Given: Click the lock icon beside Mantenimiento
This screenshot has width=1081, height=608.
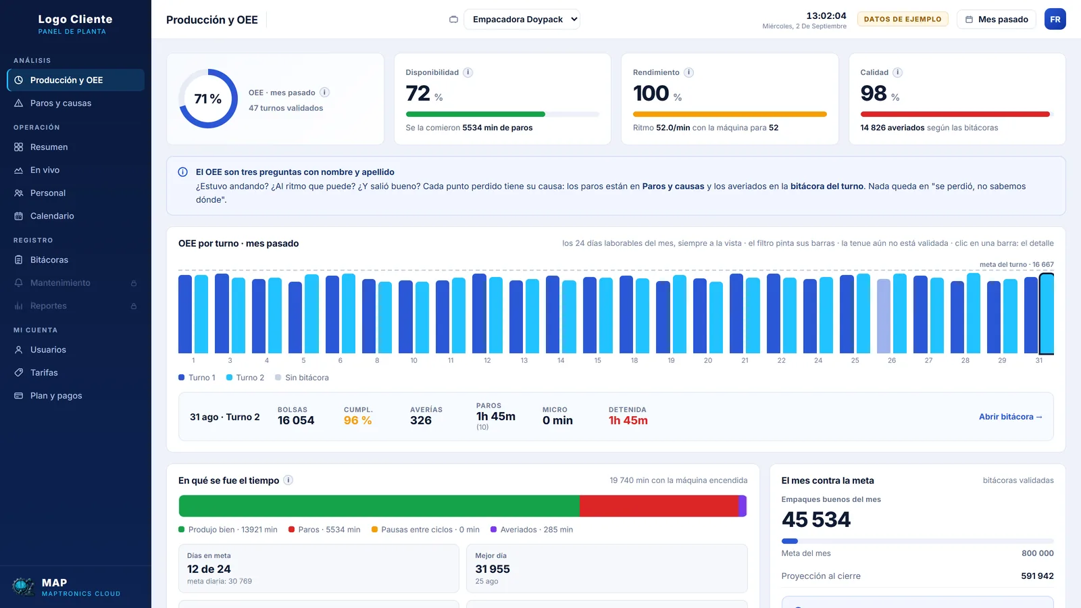Looking at the screenshot, I should (x=134, y=283).
